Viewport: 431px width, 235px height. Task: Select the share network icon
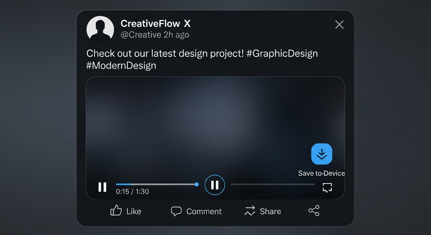314,211
